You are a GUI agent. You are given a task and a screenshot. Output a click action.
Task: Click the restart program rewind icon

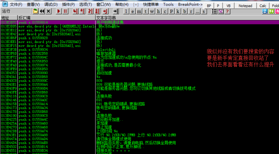point(42,11)
